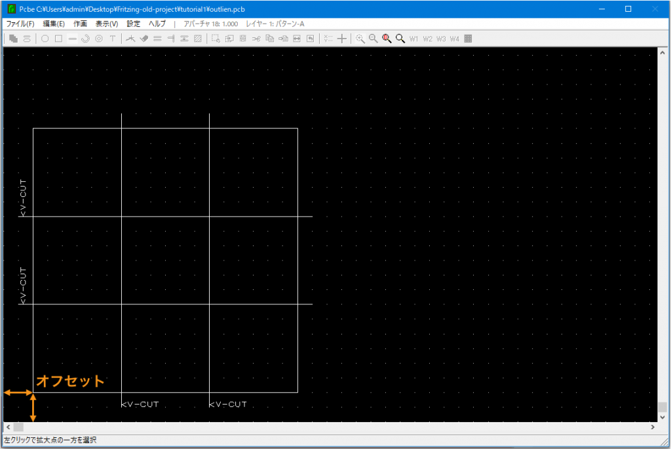This screenshot has width=671, height=449.
Task: Select the dashed rectangle selection tool
Action: coord(216,39)
